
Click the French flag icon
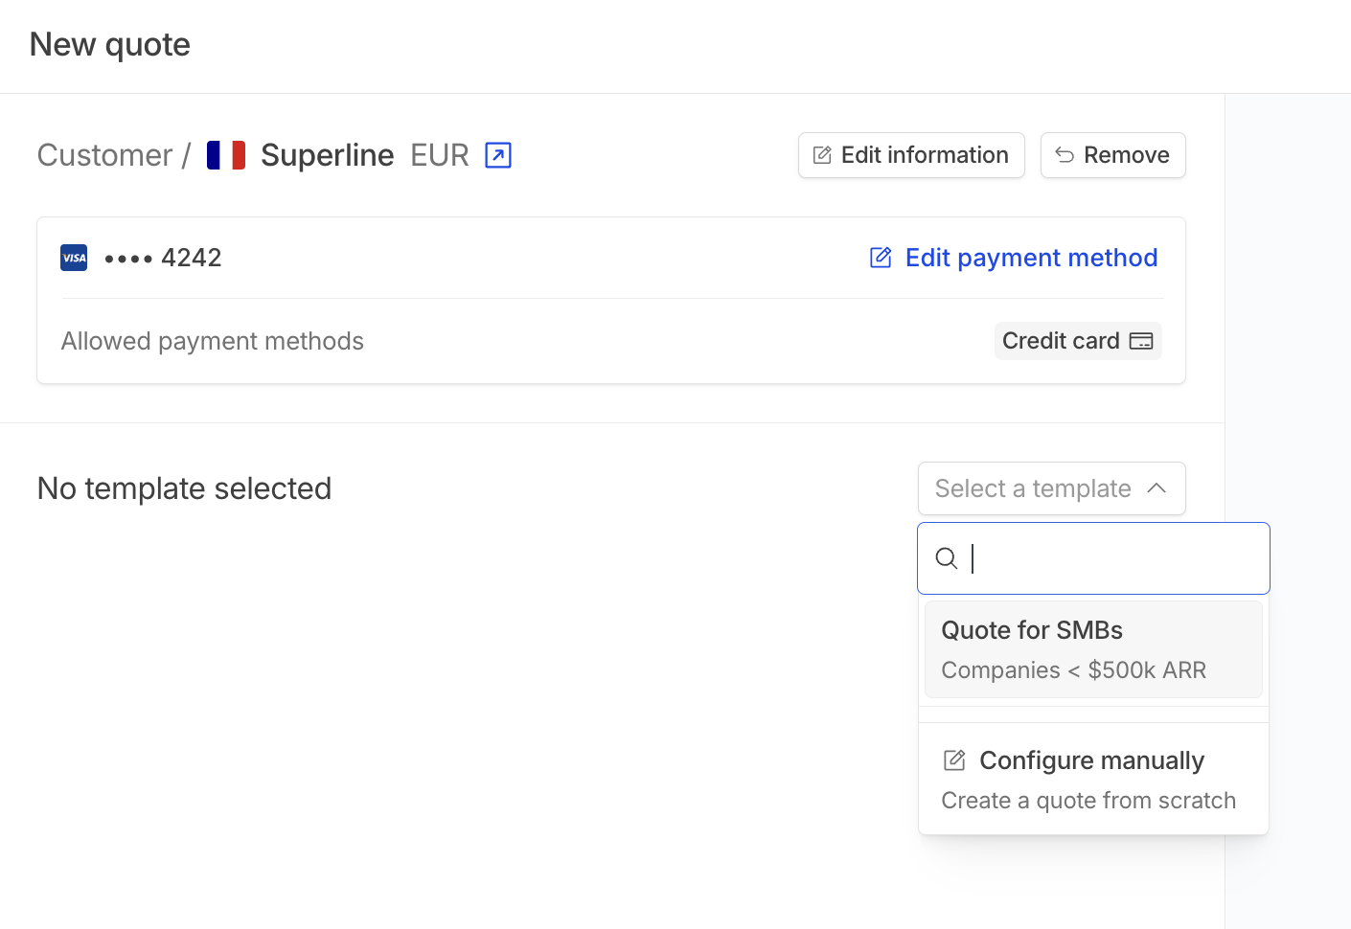pyautogui.click(x=226, y=155)
